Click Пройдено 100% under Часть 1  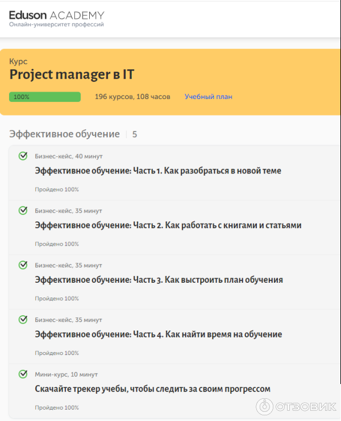57,189
